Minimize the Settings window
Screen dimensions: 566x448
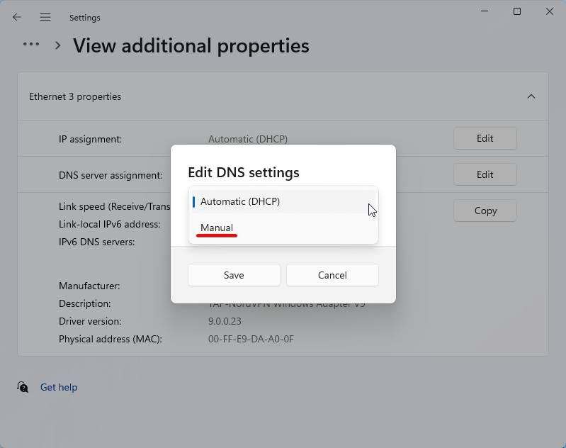tap(485, 11)
